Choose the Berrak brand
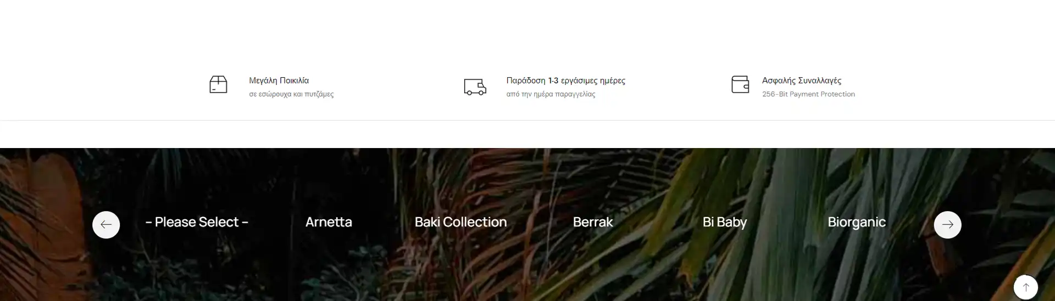This screenshot has width=1055, height=301. coord(592,222)
